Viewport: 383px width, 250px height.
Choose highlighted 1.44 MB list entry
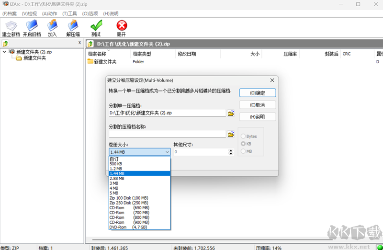coord(139,173)
